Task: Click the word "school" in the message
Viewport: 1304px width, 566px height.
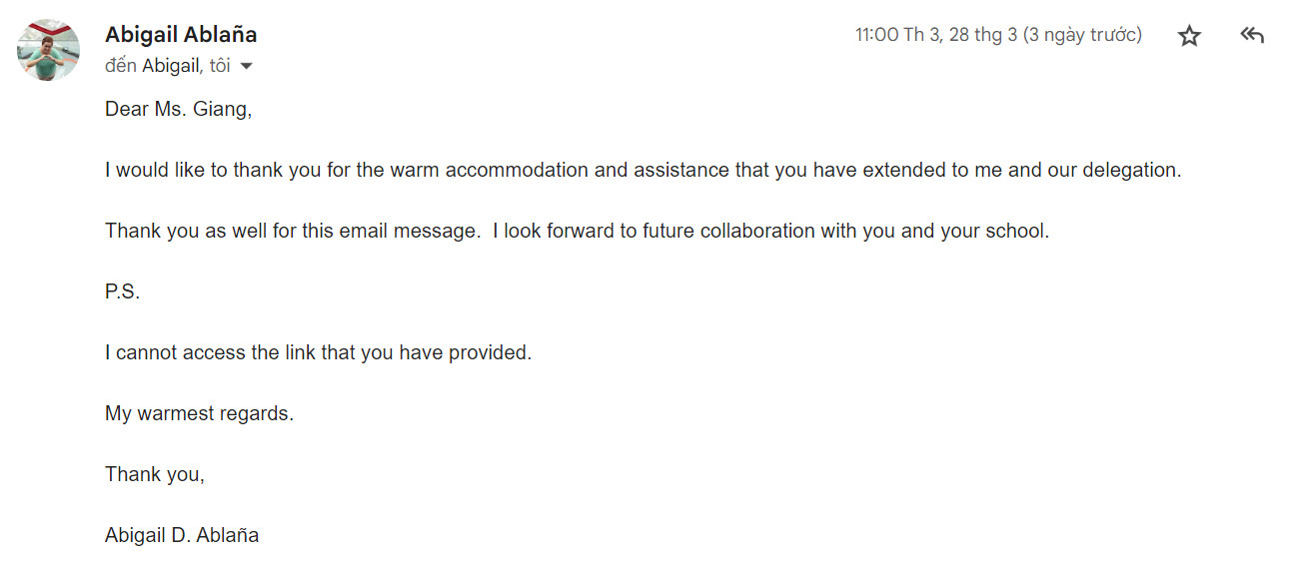Action: click(1017, 231)
